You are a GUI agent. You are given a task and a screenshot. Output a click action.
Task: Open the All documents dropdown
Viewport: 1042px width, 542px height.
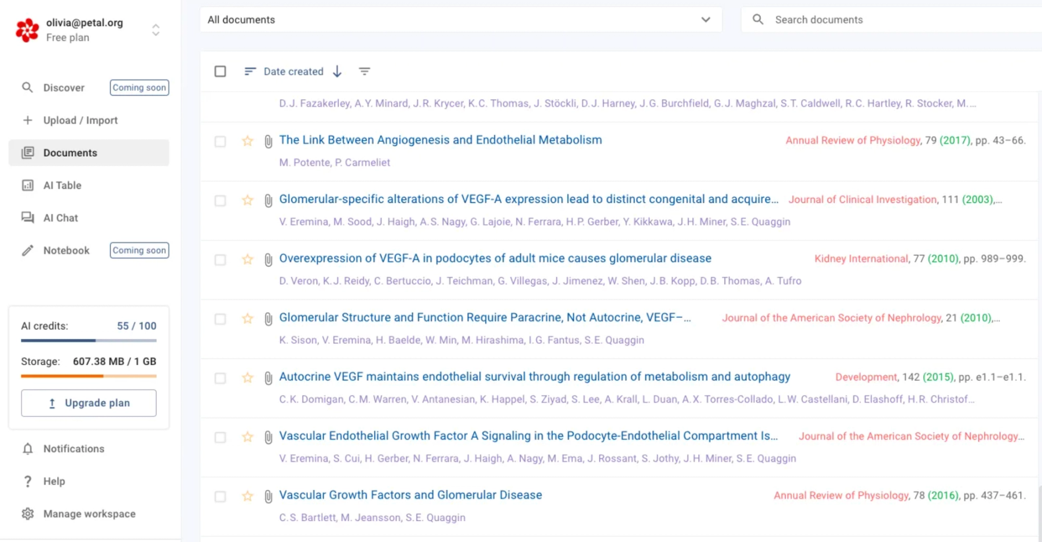pos(461,20)
